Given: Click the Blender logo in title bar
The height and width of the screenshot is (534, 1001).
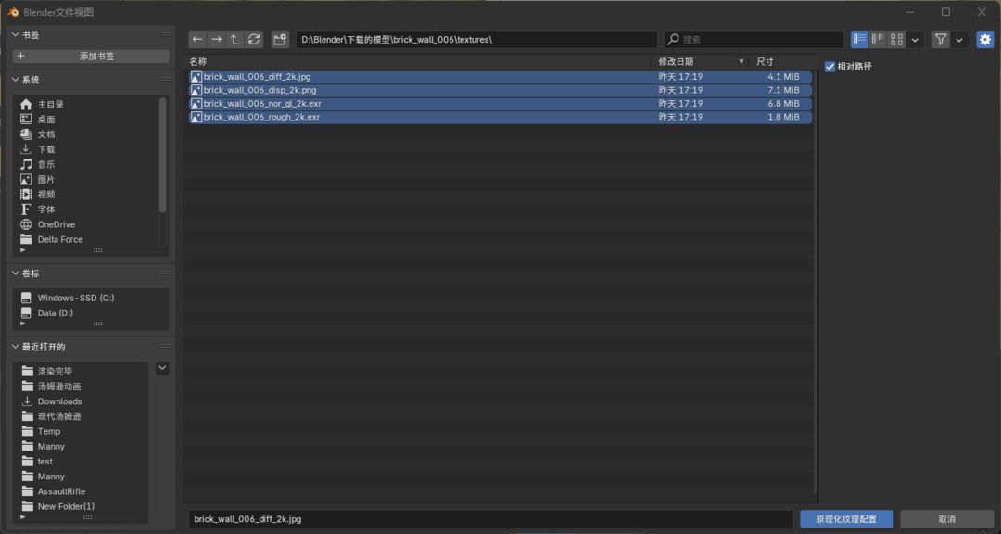Looking at the screenshot, I should 13,12.
